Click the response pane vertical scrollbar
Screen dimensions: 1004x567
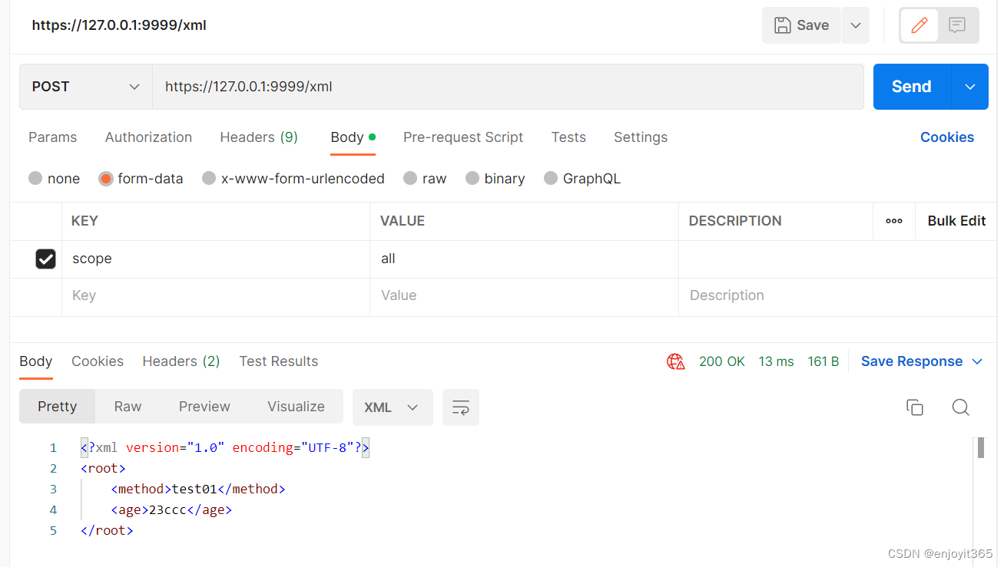tap(981, 447)
